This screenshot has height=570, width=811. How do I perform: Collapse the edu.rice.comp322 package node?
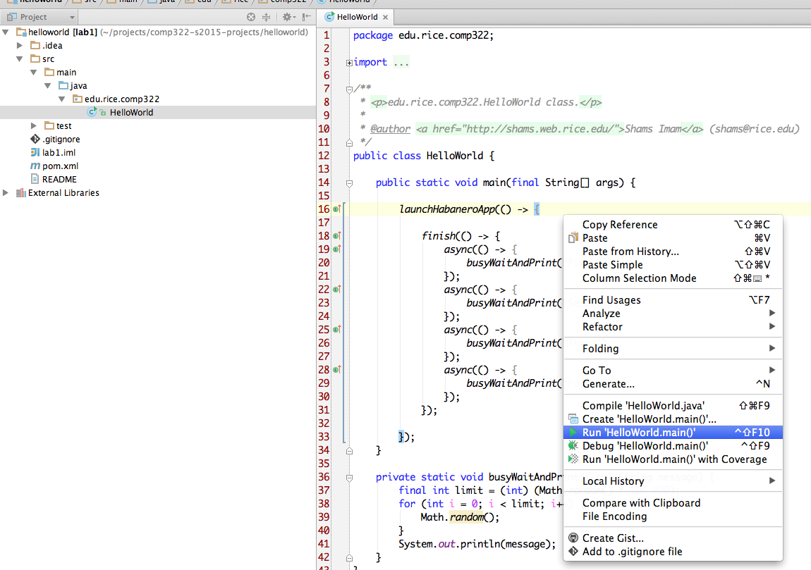(x=61, y=99)
